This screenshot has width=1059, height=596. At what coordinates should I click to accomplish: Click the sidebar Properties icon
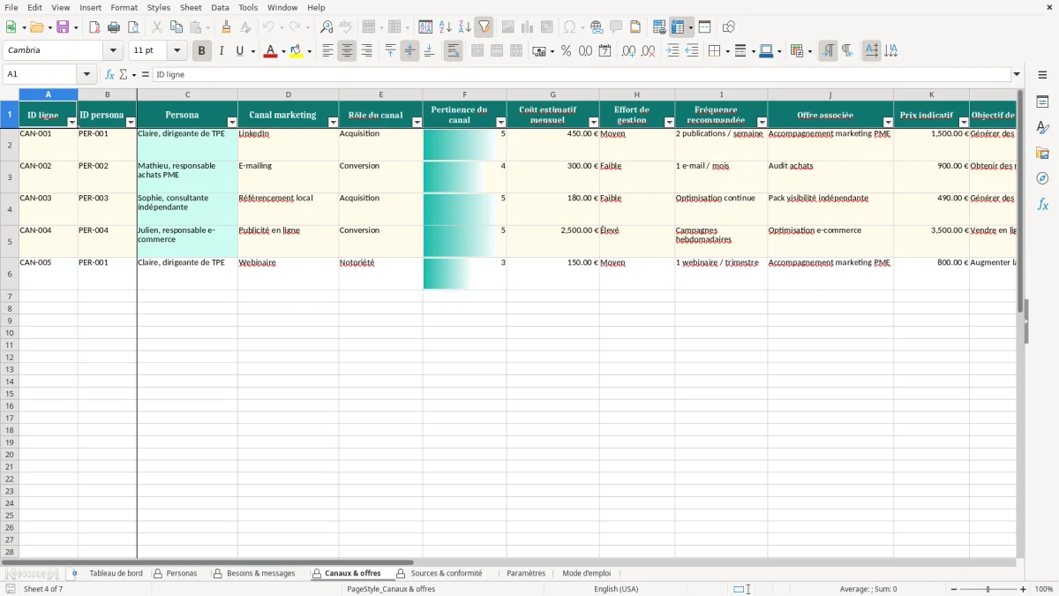pyautogui.click(x=1042, y=102)
